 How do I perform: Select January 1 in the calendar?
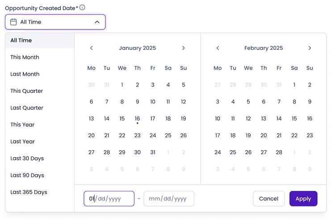click(122, 85)
